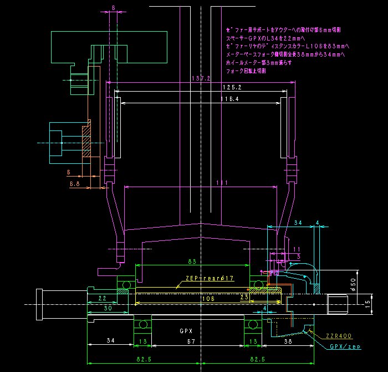Click note ホイールメーター部3mm減らす
The height and width of the screenshot is (372, 388).
(x=259, y=62)
